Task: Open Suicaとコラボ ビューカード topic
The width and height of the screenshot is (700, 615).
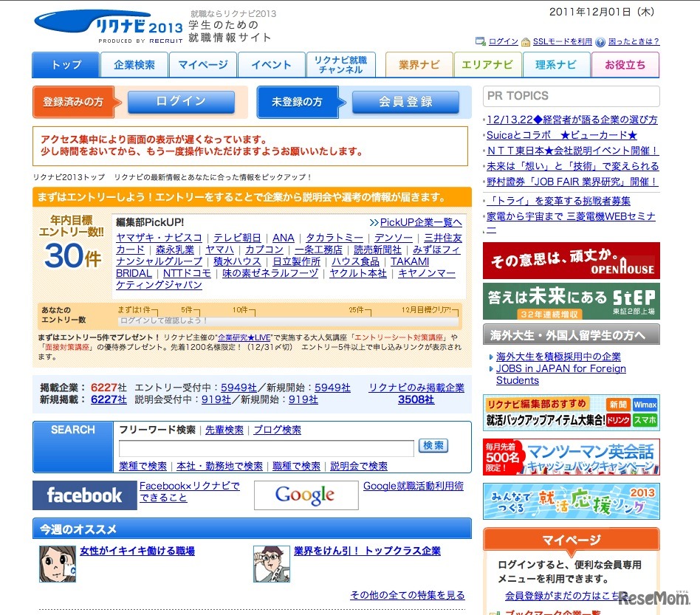Action: click(x=562, y=135)
